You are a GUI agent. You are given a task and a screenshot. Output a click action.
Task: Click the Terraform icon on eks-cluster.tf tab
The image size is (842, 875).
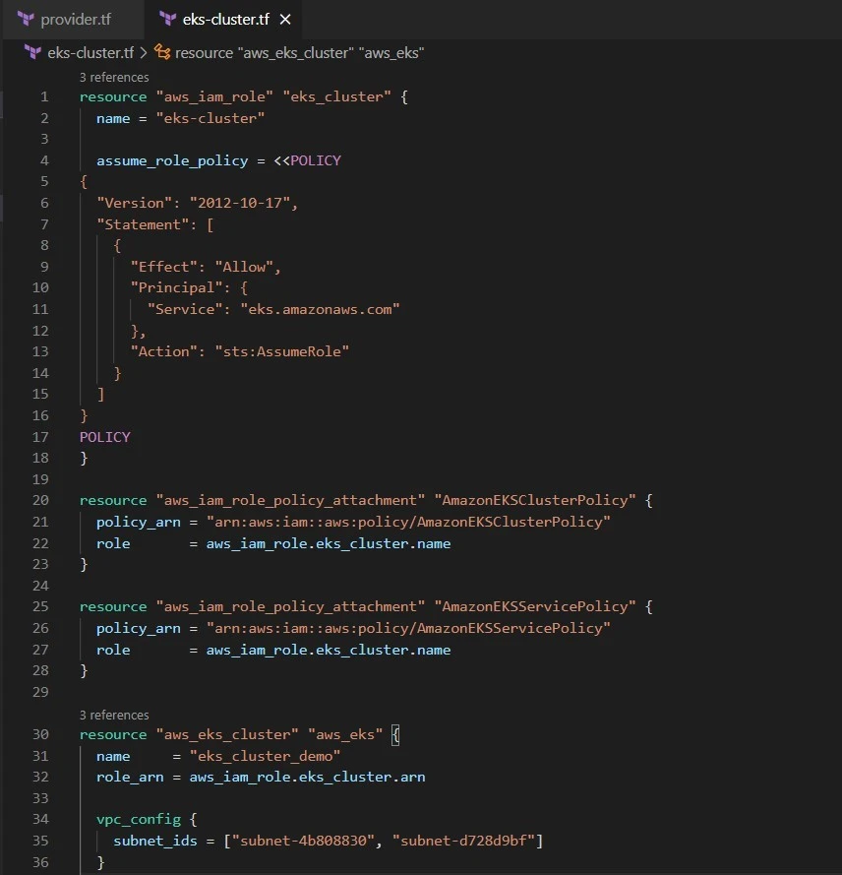[x=166, y=20]
